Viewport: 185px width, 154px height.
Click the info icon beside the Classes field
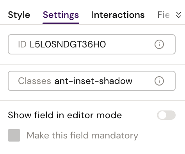(159, 81)
